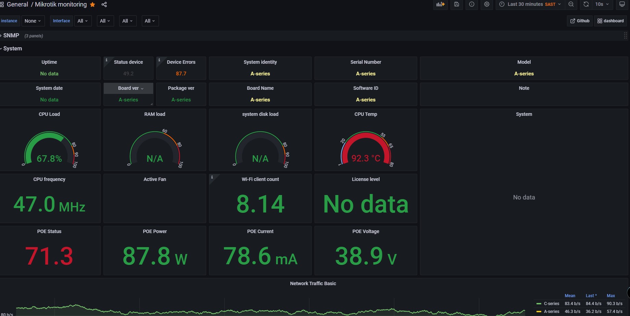Toggle the C-series legend entry

[551, 304]
